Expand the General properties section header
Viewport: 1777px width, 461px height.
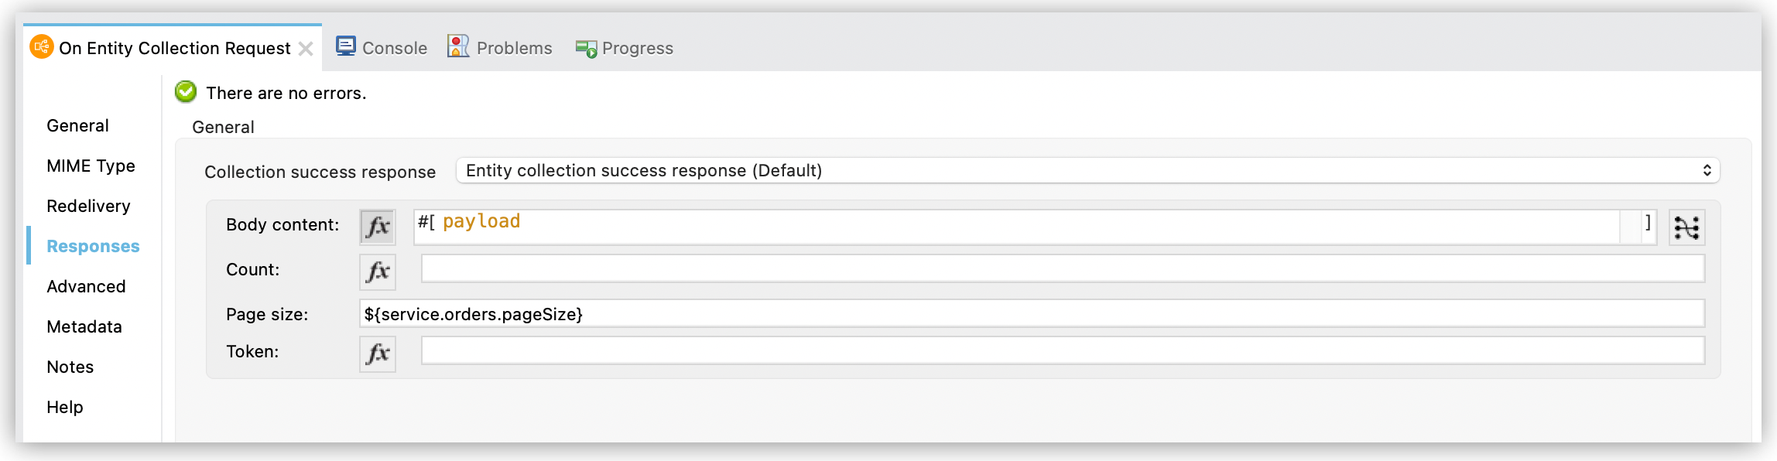click(224, 127)
